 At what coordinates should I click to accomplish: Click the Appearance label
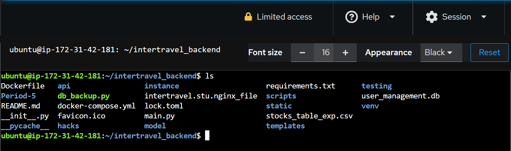(388, 53)
